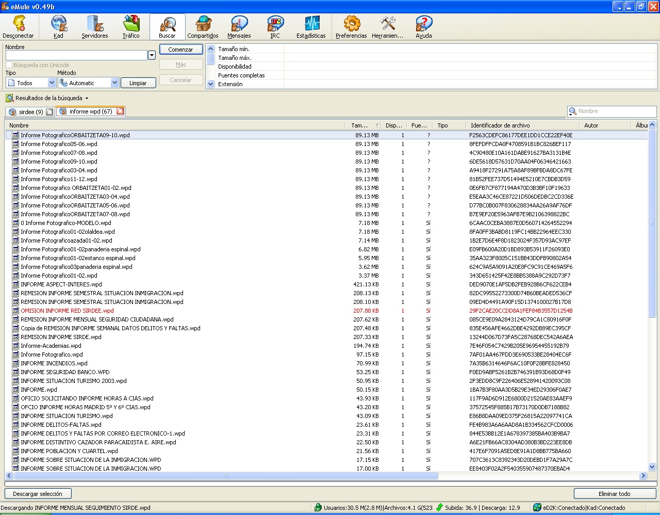Click the magnifier icon in Nombre filter
This screenshot has width=660, height=515.
point(572,111)
